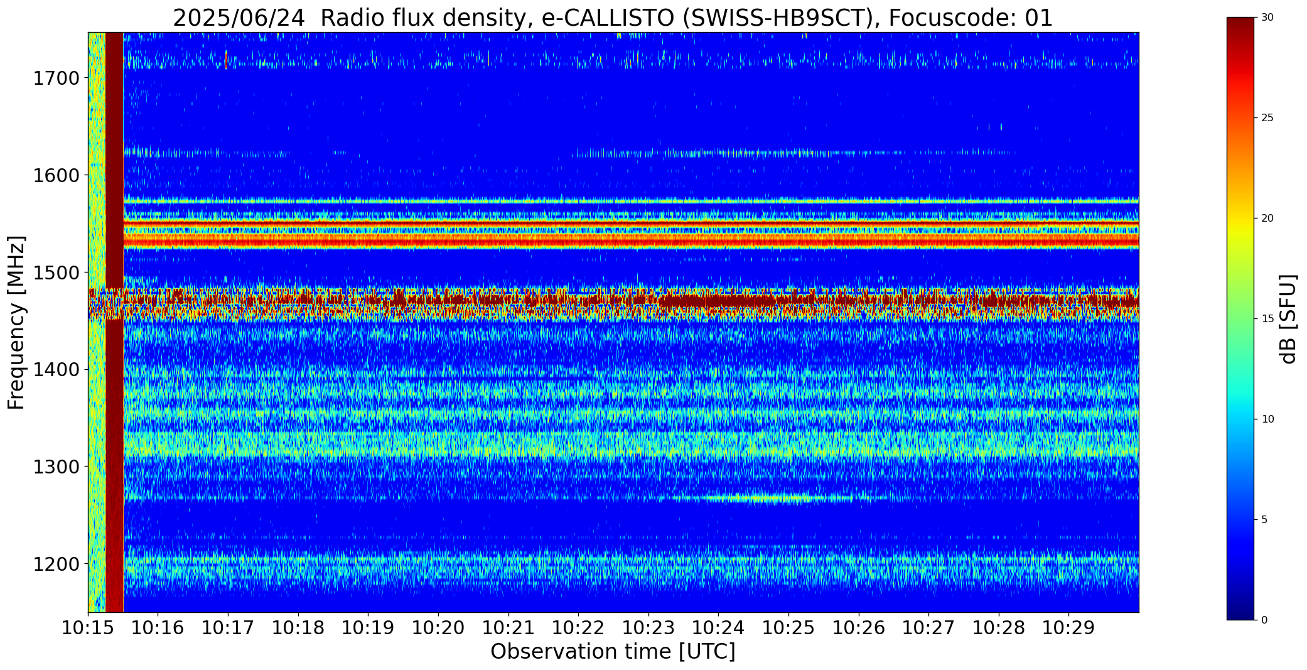Click the 10:18 time tick label
Image resolution: width=1307 pixels, height=670 pixels.
(x=298, y=628)
